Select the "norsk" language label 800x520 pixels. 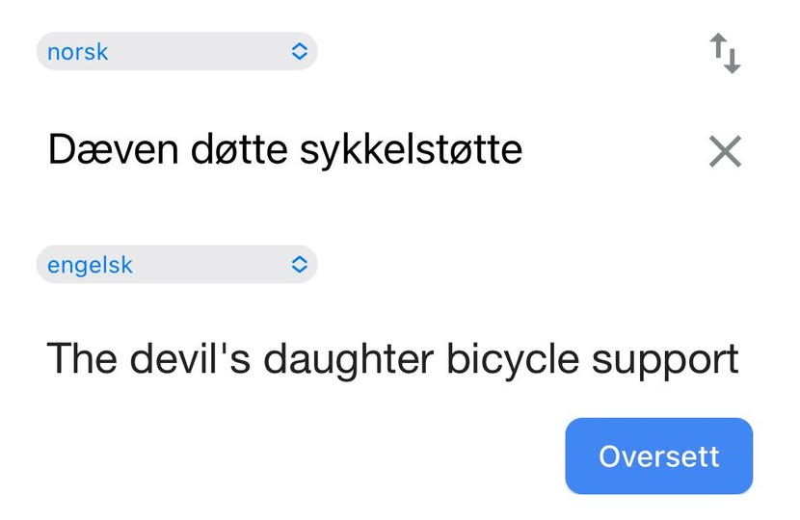[x=78, y=52]
